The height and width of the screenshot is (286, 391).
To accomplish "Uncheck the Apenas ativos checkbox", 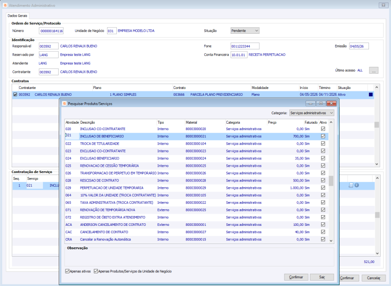I will click(x=67, y=271).
